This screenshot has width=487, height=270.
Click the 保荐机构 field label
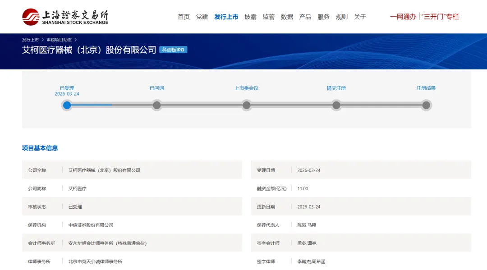[37, 225]
